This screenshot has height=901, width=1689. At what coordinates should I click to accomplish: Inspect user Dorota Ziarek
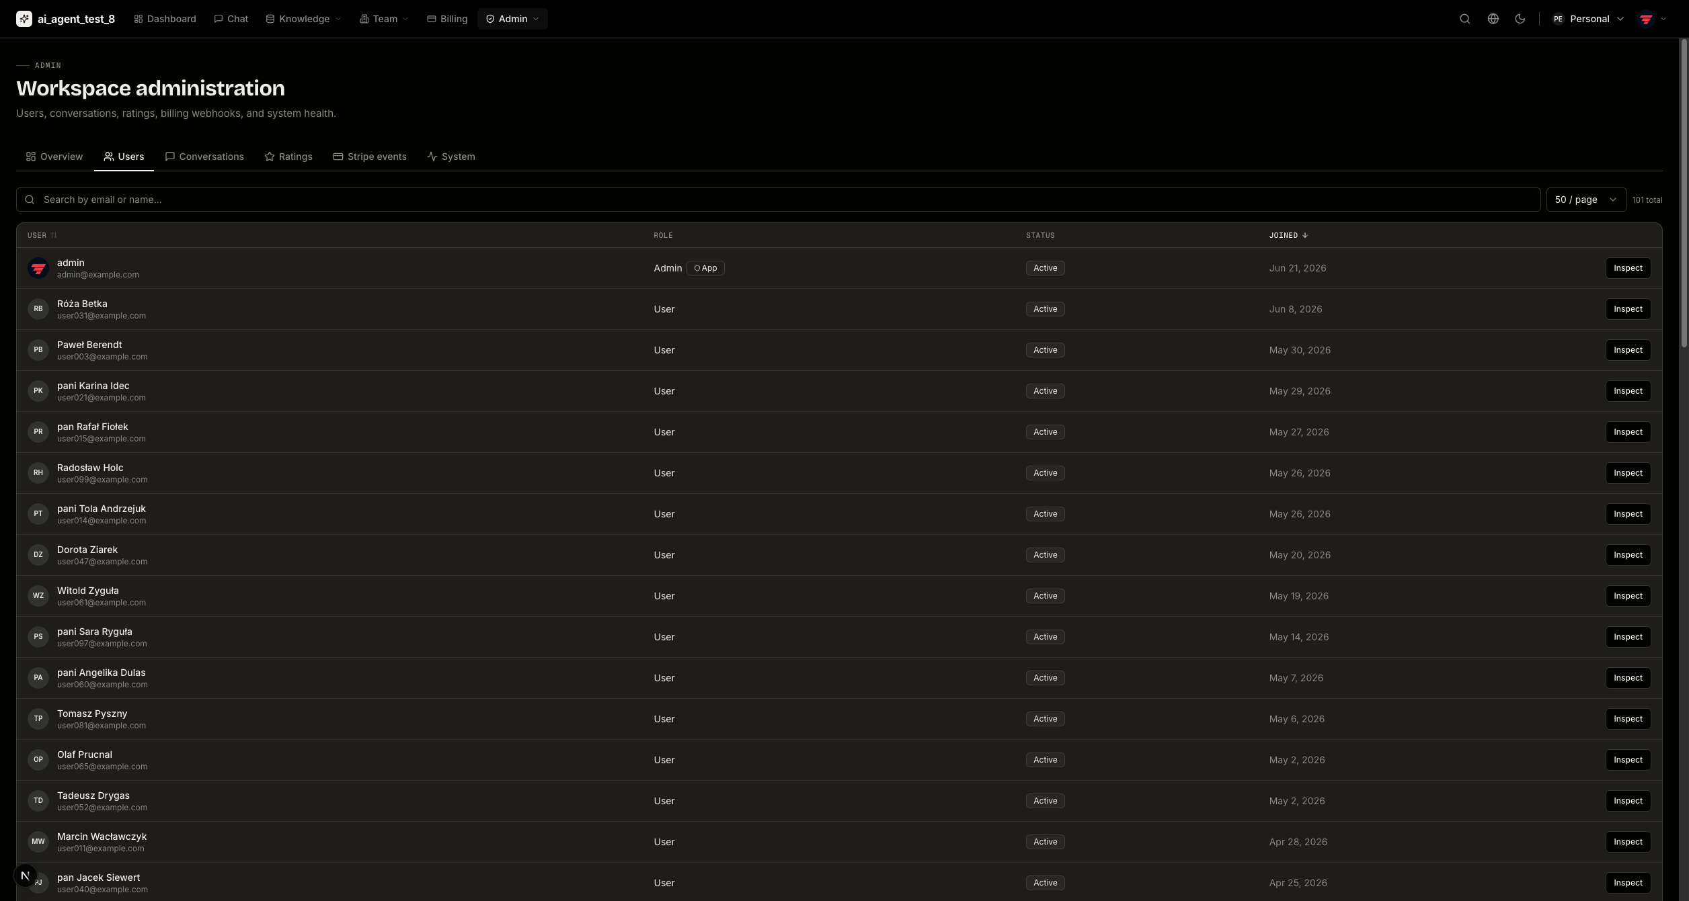coord(1628,555)
